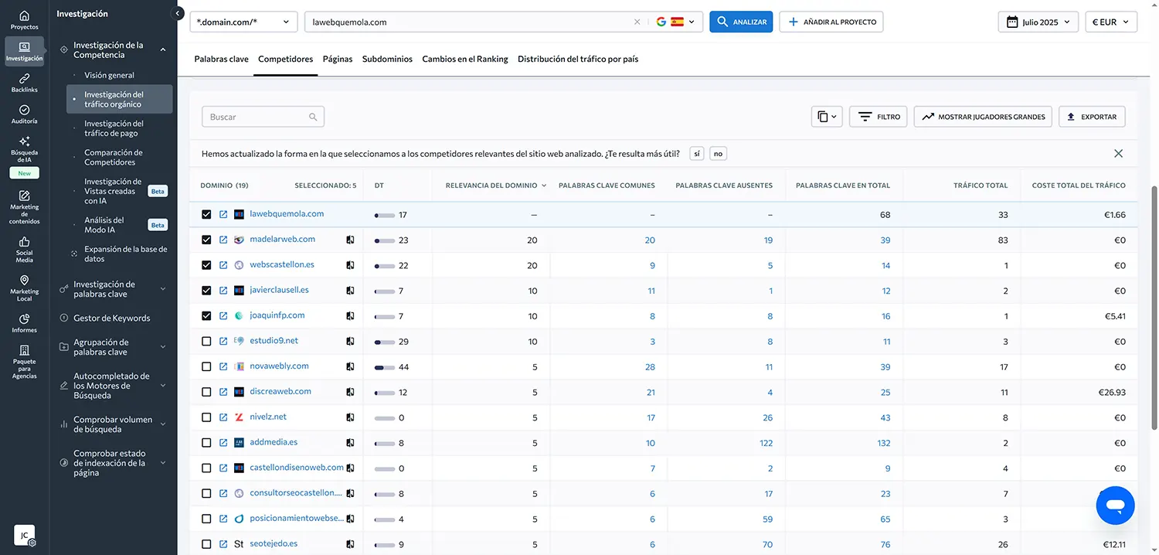Screen dimensions: 1159x555
Task: Check the estudio9.net competitor checkbox
Action: coord(206,341)
